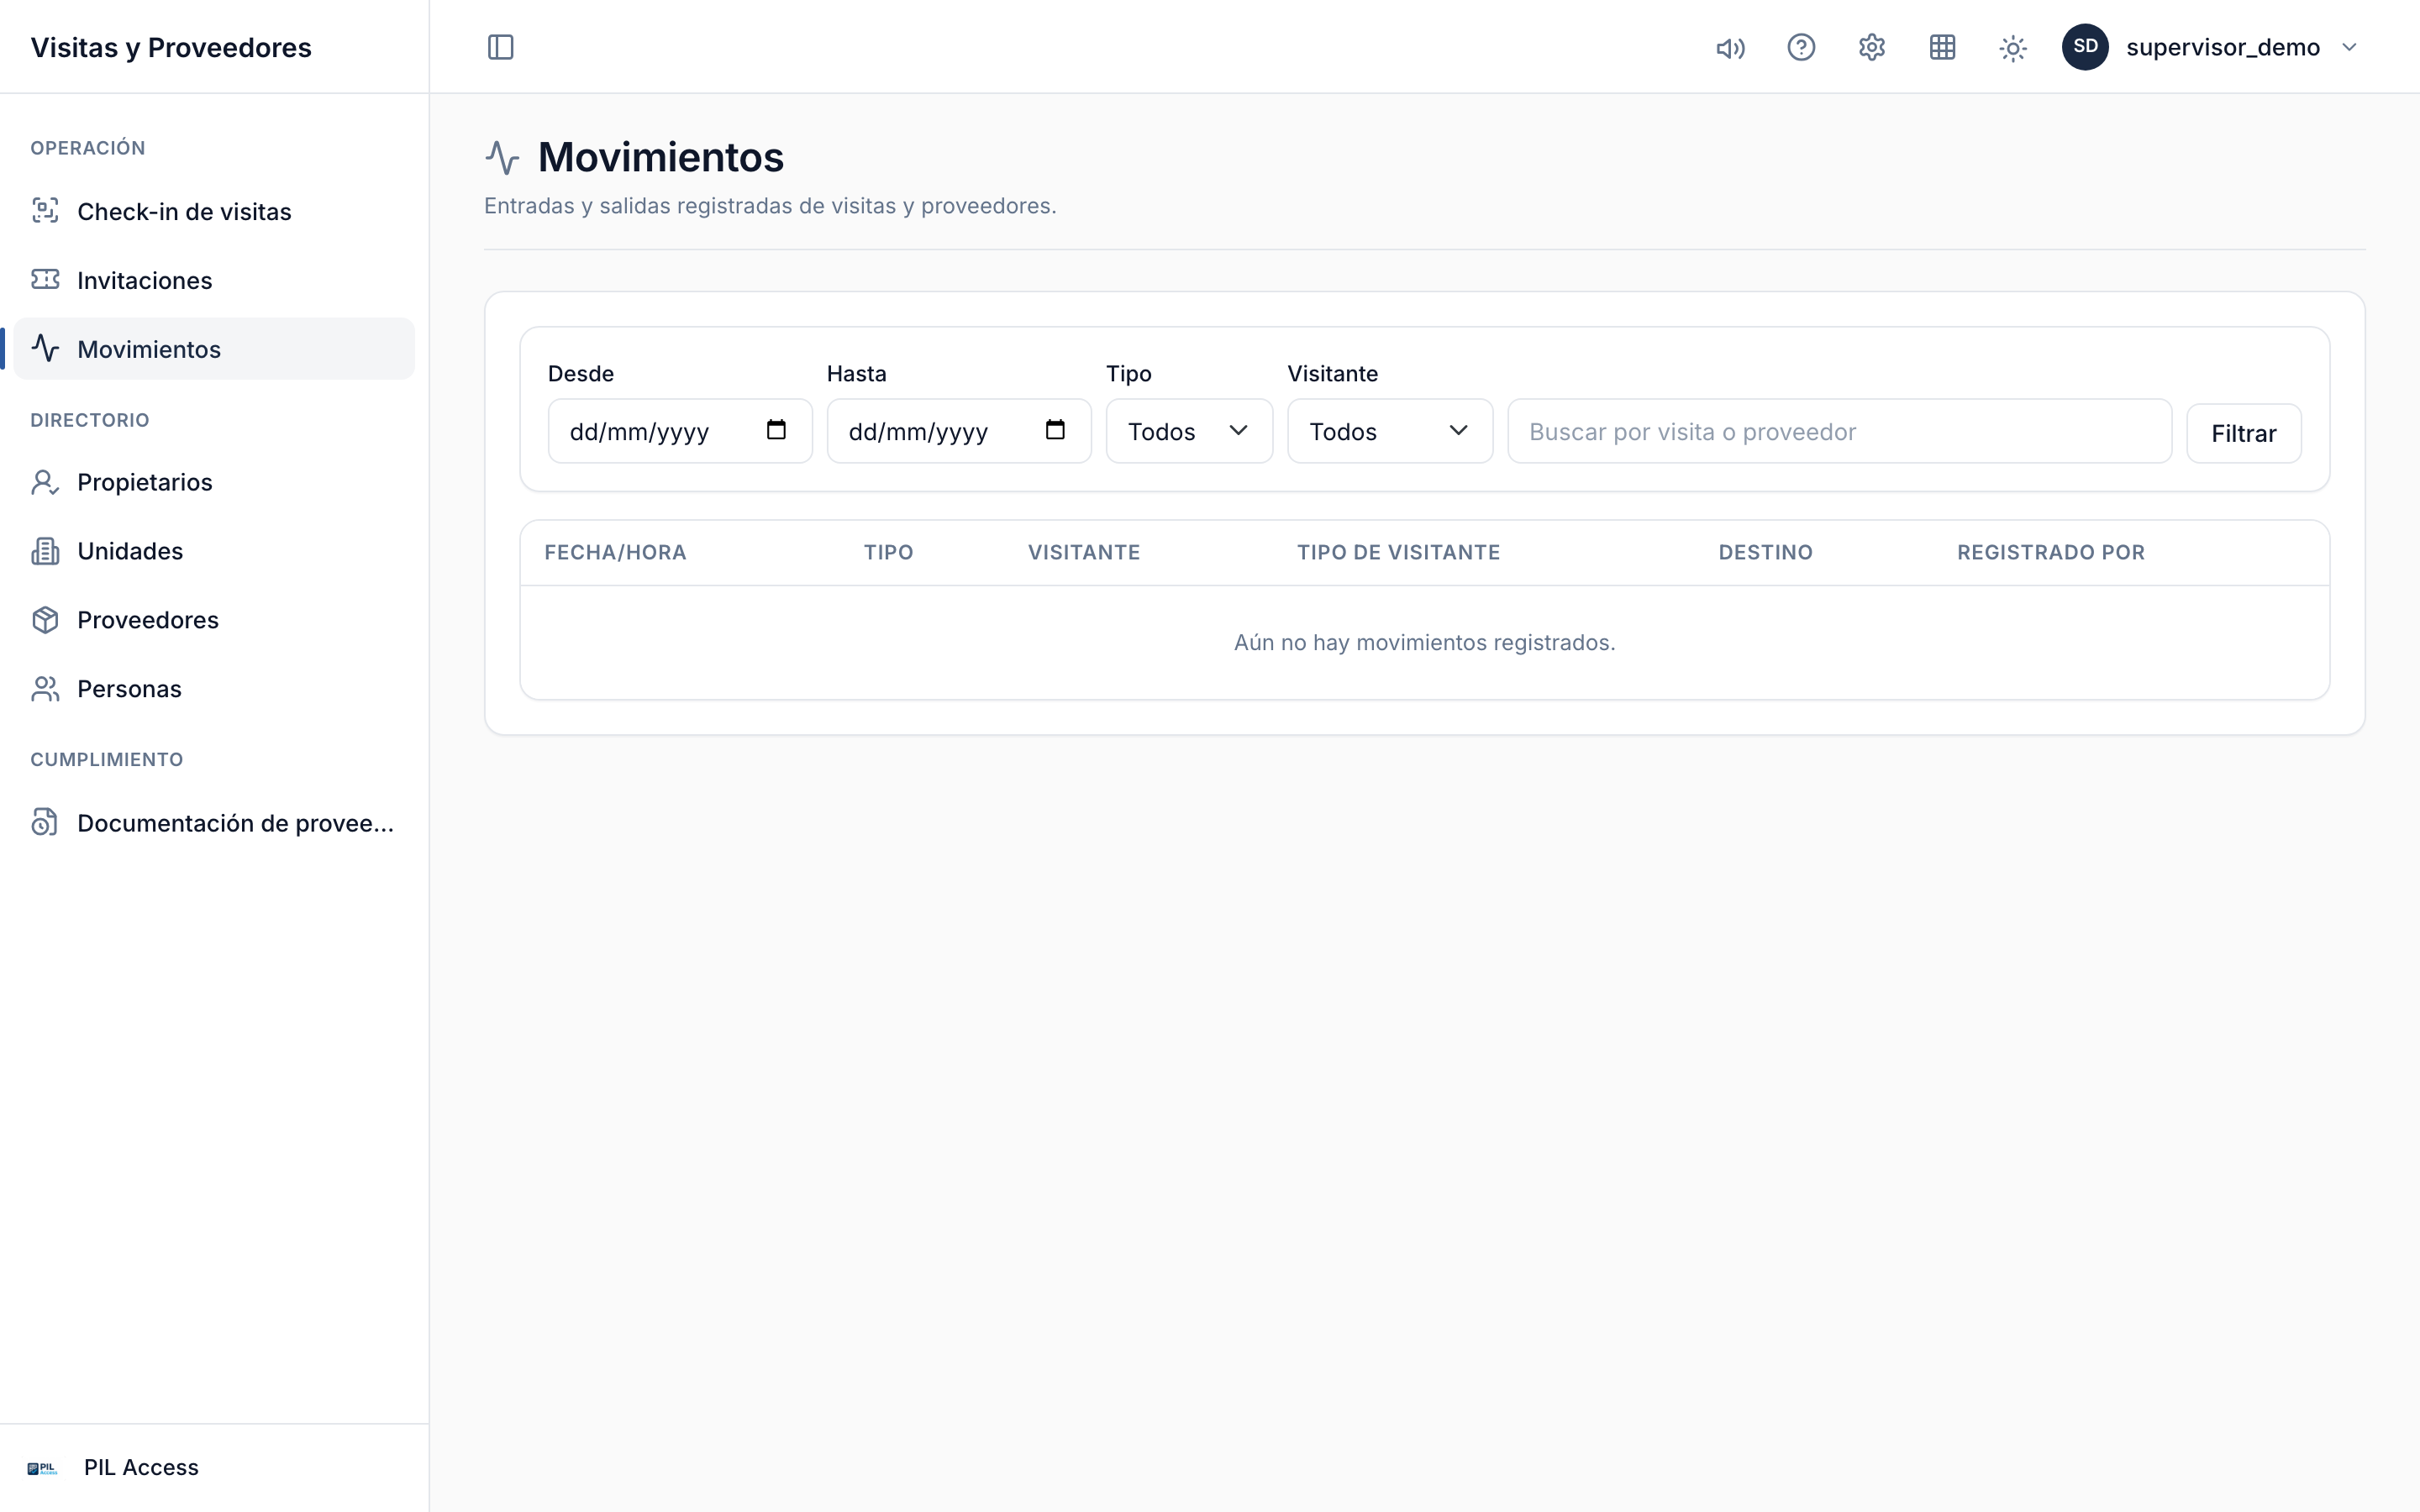The image size is (2420, 1512).
Task: Open Unidades in the directory
Action: (214, 551)
